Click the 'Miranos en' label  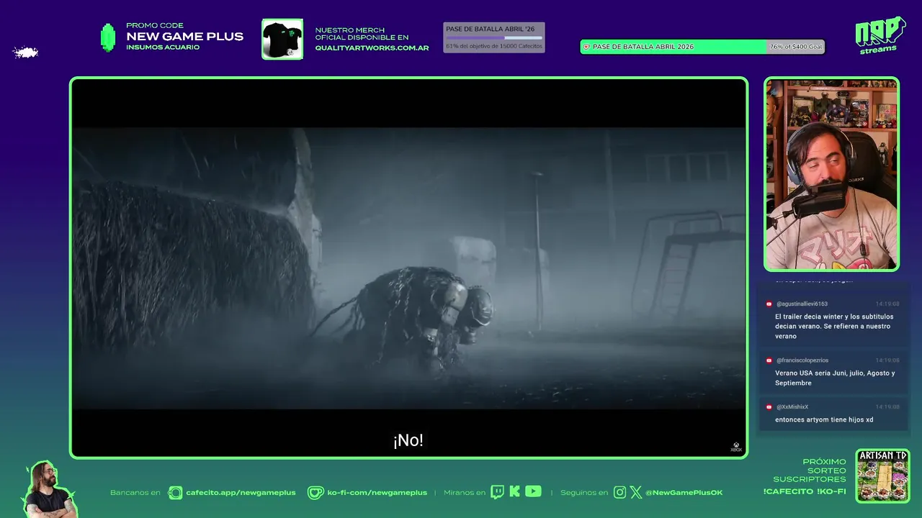click(x=465, y=493)
